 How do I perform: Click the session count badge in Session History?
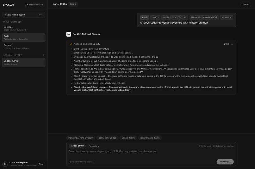pyautogui.click(x=43, y=55)
